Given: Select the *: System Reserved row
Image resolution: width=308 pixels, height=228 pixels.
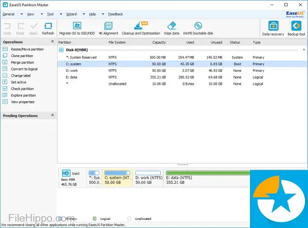Looking at the screenshot, I should pos(182,58).
